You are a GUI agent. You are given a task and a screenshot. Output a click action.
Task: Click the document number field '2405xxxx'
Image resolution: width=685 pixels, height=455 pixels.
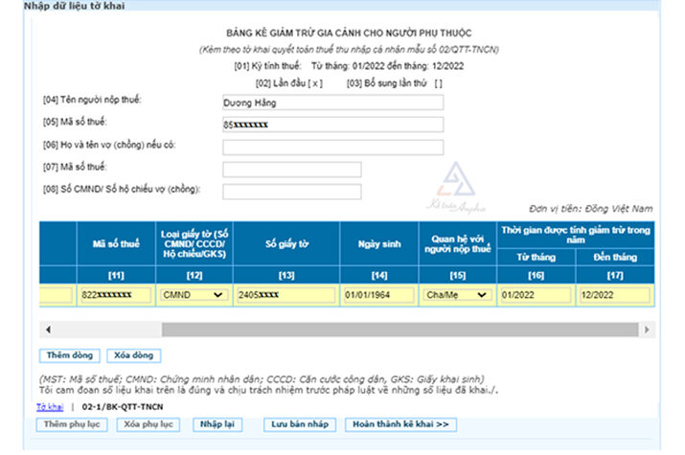click(286, 295)
